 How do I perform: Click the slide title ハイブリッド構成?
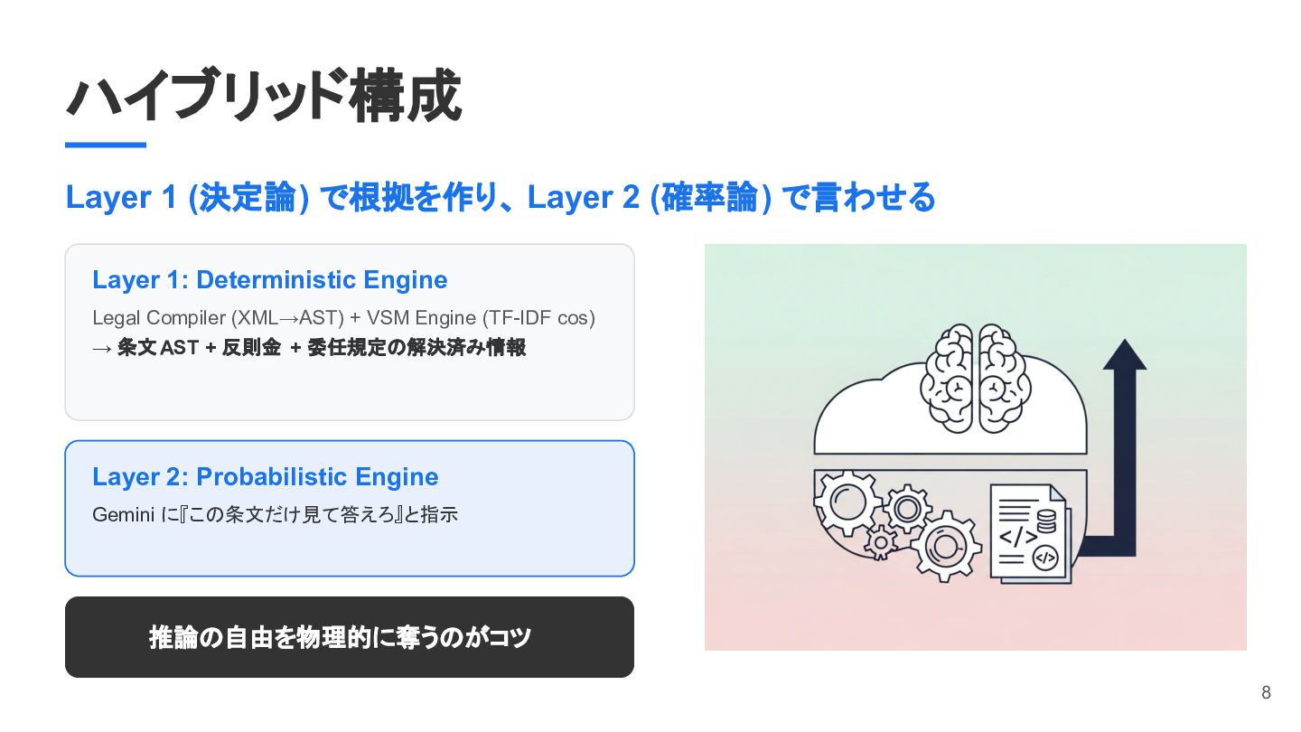(x=264, y=96)
